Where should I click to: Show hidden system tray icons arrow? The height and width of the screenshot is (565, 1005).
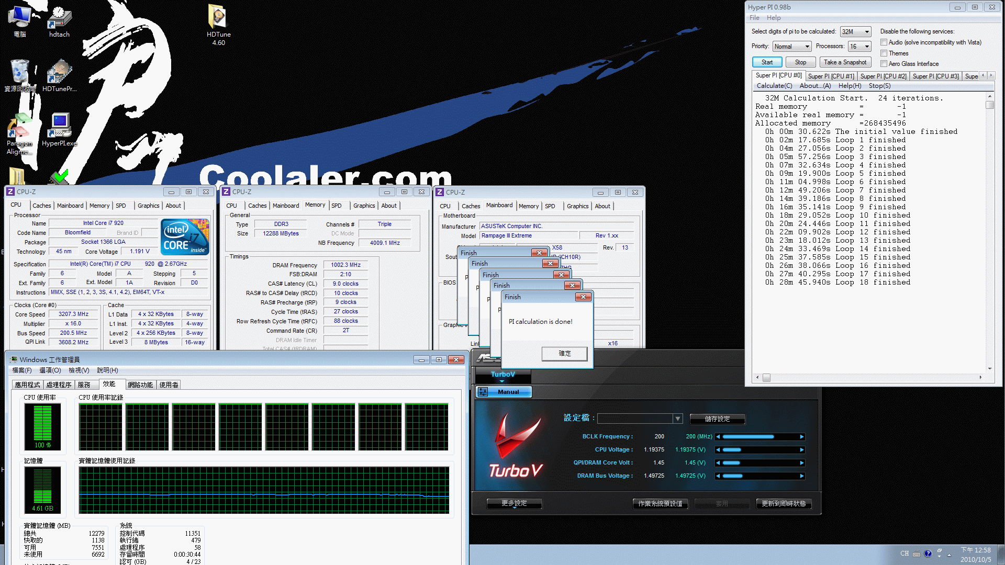(x=949, y=555)
